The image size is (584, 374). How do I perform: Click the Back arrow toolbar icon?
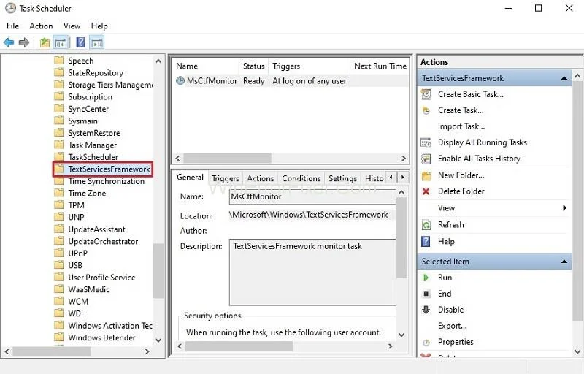tap(9, 42)
